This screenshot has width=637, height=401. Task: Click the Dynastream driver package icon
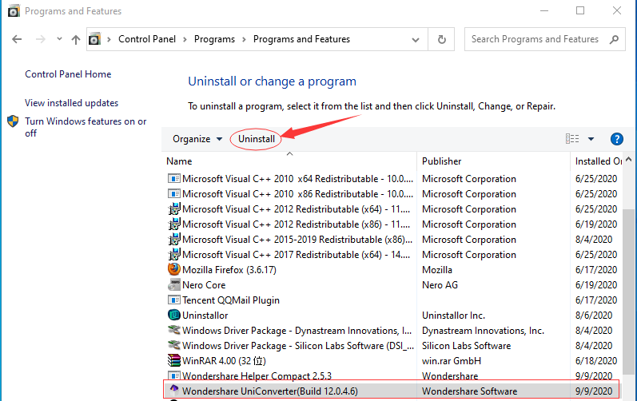point(174,330)
